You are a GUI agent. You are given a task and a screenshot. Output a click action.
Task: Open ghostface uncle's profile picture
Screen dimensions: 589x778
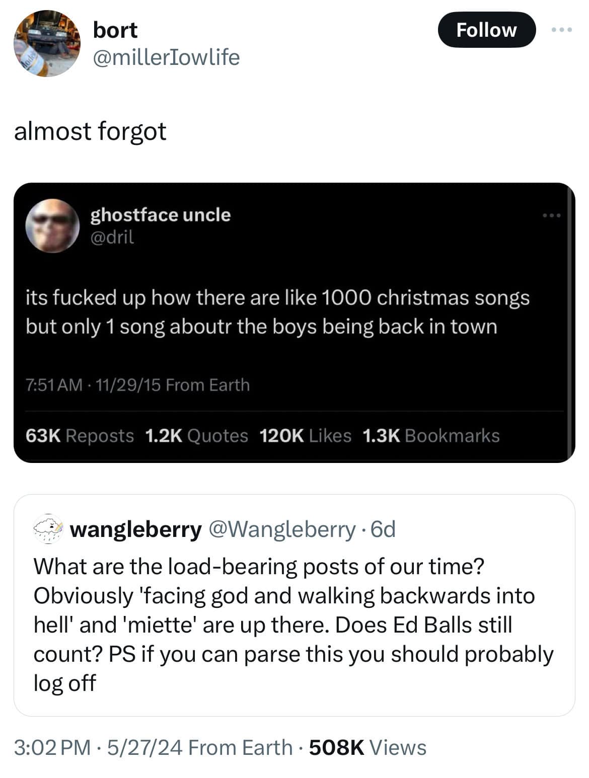point(52,225)
